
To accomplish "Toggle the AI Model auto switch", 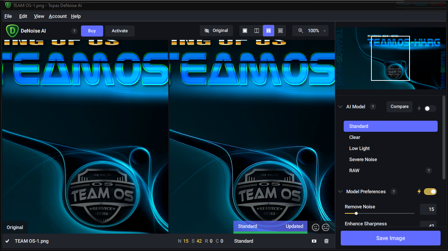I will 430,109.
